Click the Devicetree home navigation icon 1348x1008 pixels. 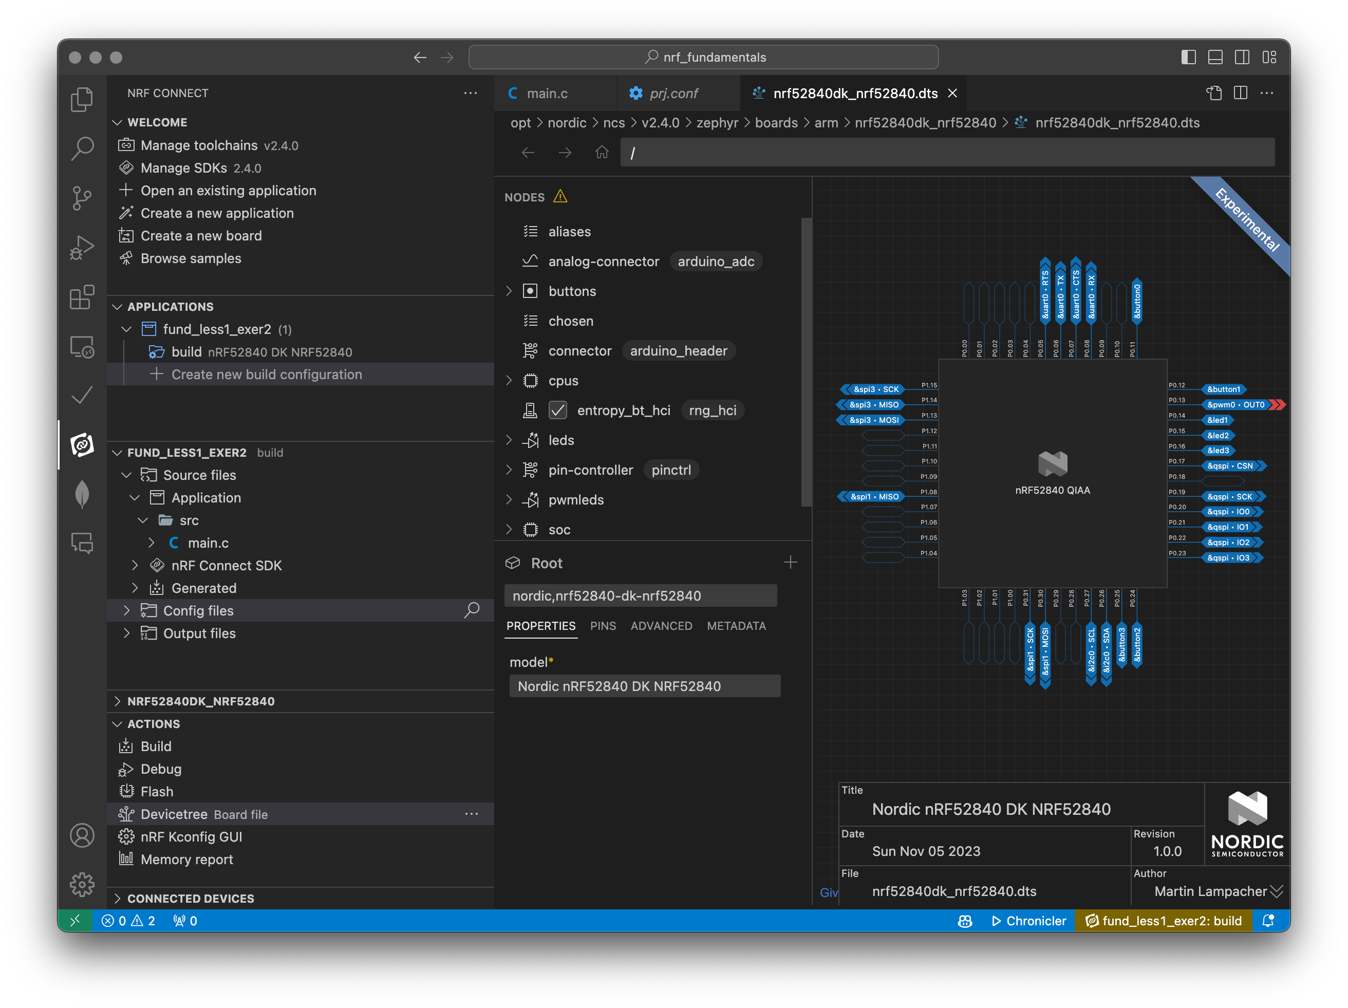point(602,153)
